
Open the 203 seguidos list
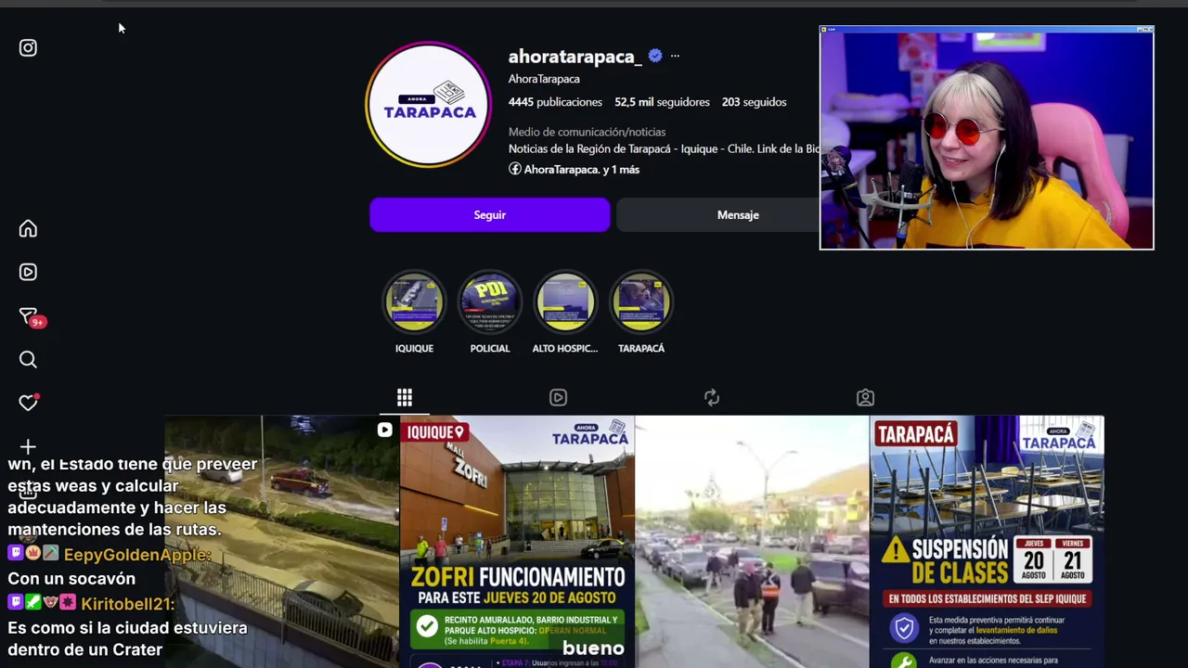coord(754,102)
